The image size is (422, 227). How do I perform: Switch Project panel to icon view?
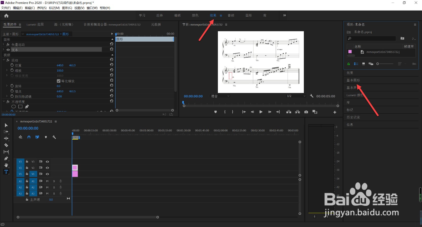[363, 64]
